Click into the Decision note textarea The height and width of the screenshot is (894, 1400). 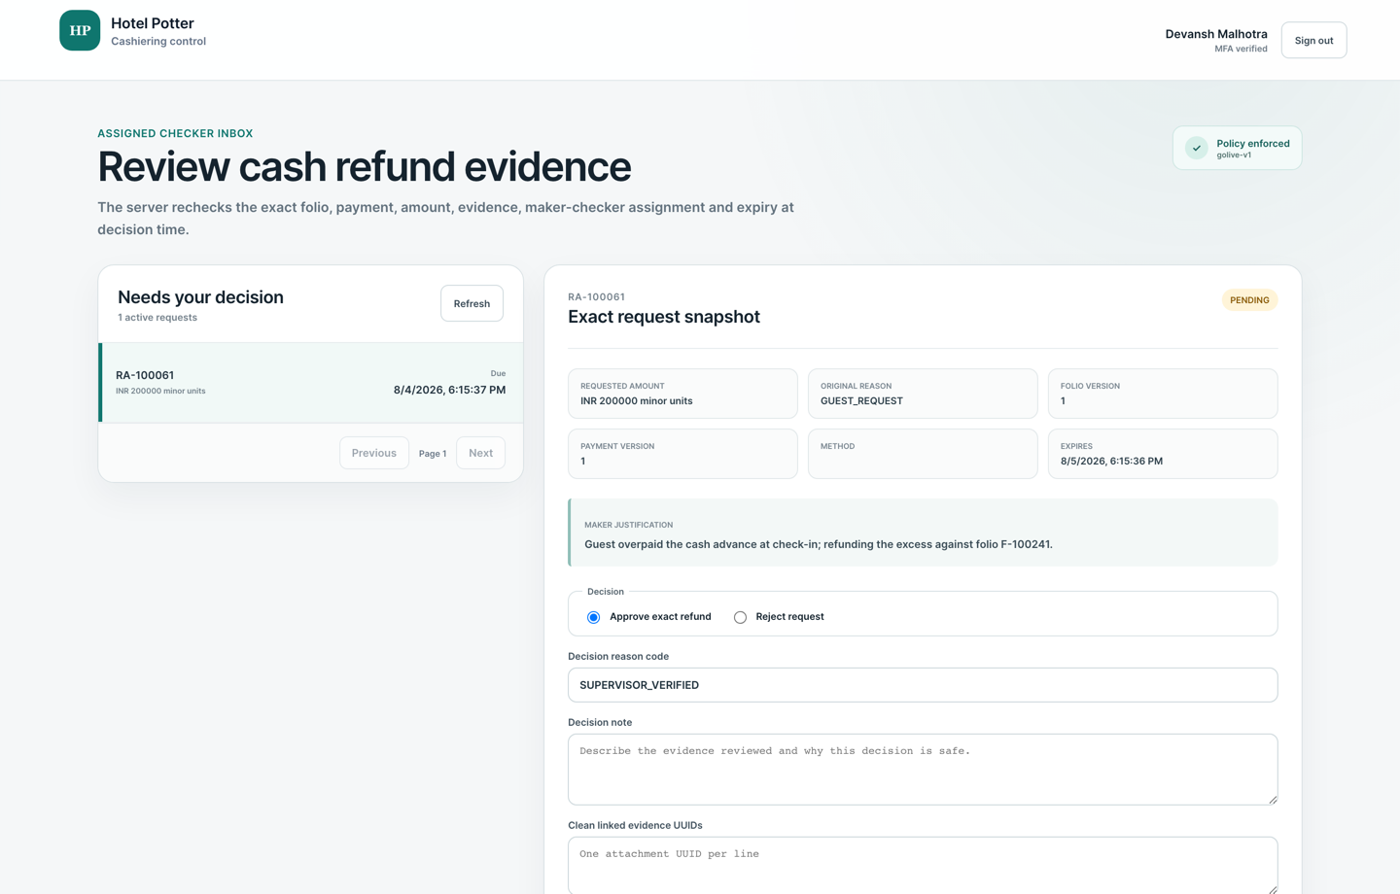tap(923, 769)
